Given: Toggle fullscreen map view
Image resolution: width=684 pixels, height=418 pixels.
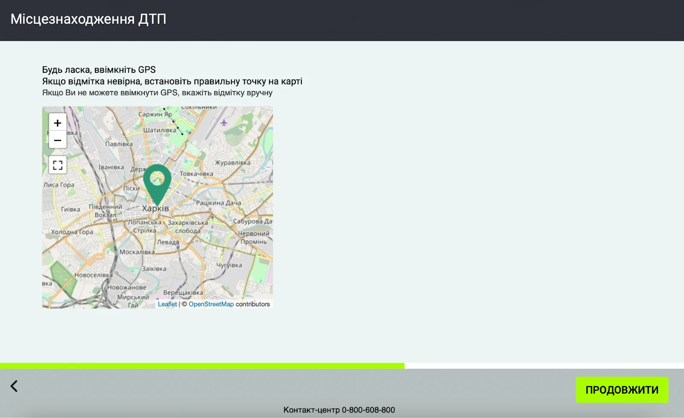Looking at the screenshot, I should [x=58, y=165].
